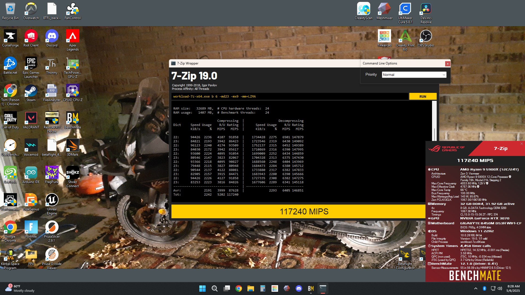
Task: Open the Overwatch desktop shortcut
Action: click(x=31, y=11)
